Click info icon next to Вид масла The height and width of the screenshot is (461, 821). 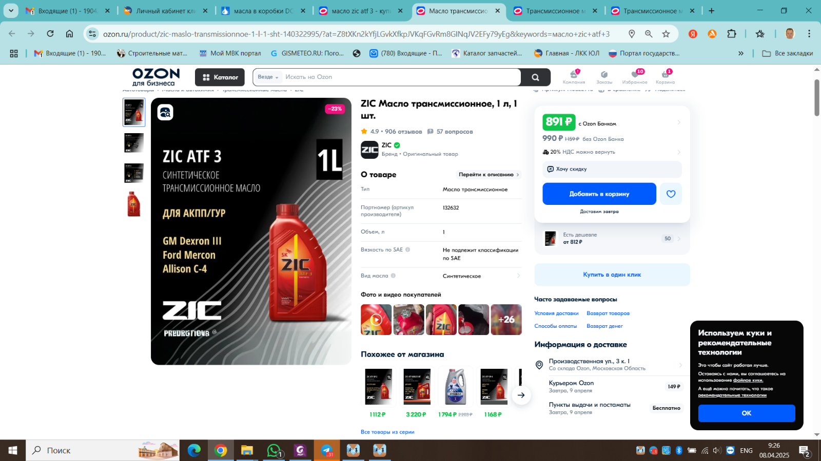[x=393, y=276]
